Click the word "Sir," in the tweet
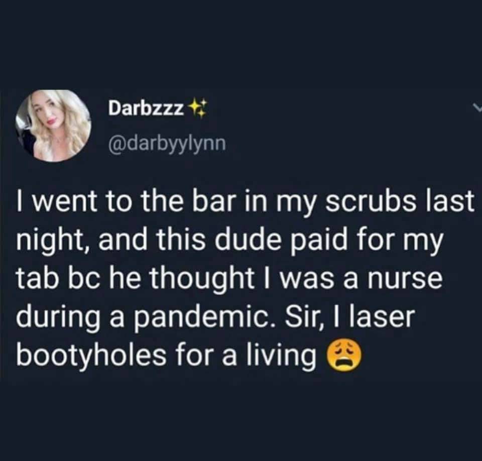 tap(304, 316)
